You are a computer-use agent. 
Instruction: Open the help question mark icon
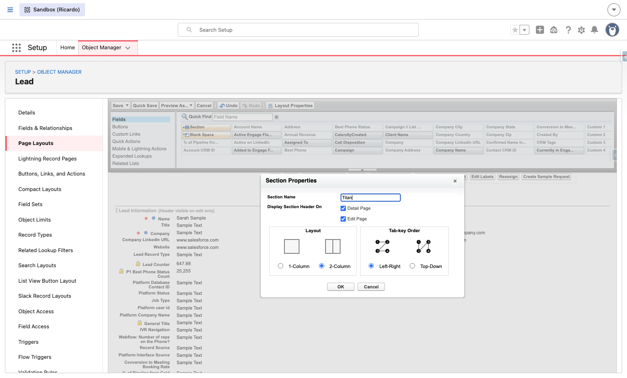pos(568,30)
